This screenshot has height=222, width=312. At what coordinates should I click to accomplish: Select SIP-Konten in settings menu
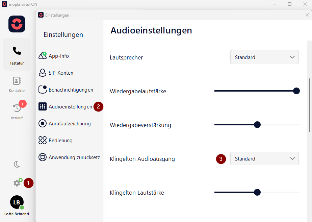coord(56,73)
